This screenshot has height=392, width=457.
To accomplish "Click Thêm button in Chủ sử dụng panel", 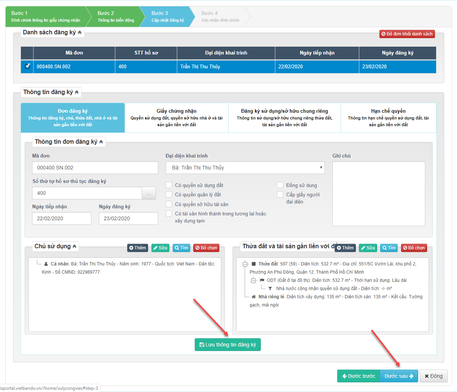I will [x=138, y=248].
